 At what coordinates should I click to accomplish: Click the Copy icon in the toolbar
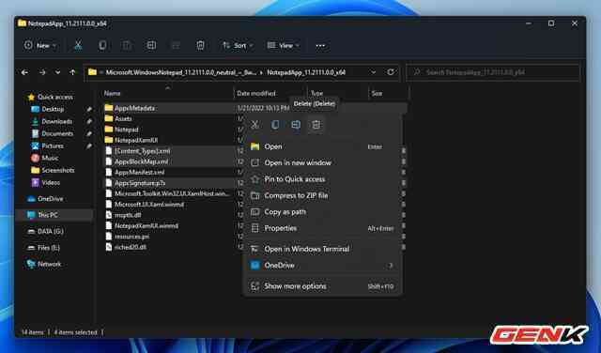[102, 46]
